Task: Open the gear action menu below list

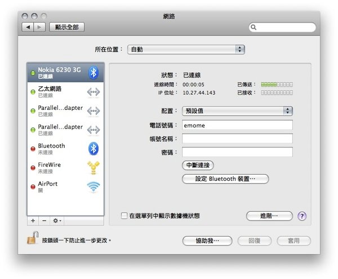Action: (x=57, y=221)
